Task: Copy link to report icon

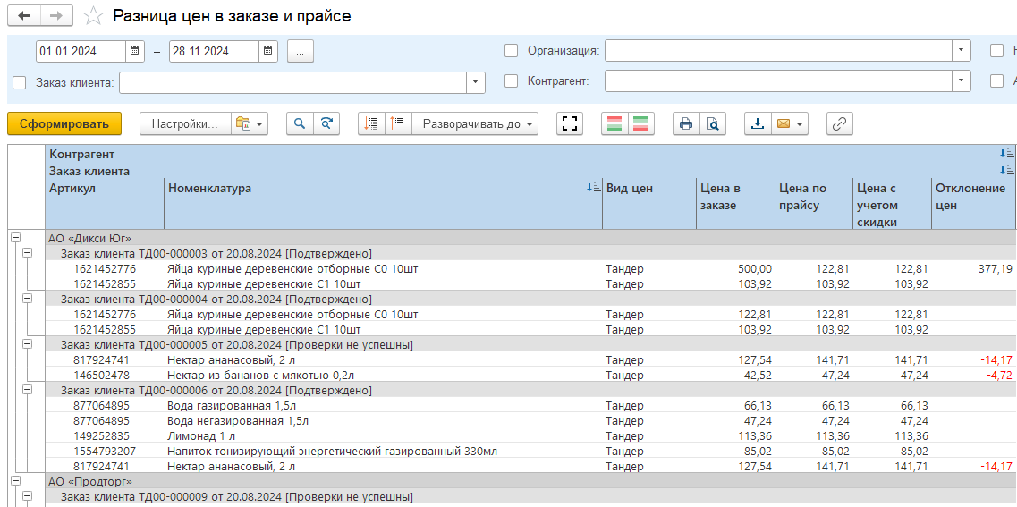Action: pyautogui.click(x=839, y=123)
